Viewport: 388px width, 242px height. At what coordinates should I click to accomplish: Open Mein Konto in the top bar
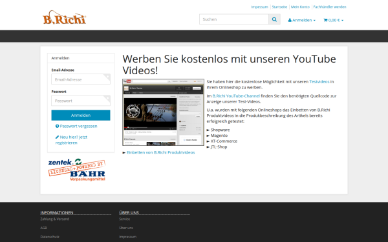[x=300, y=7]
